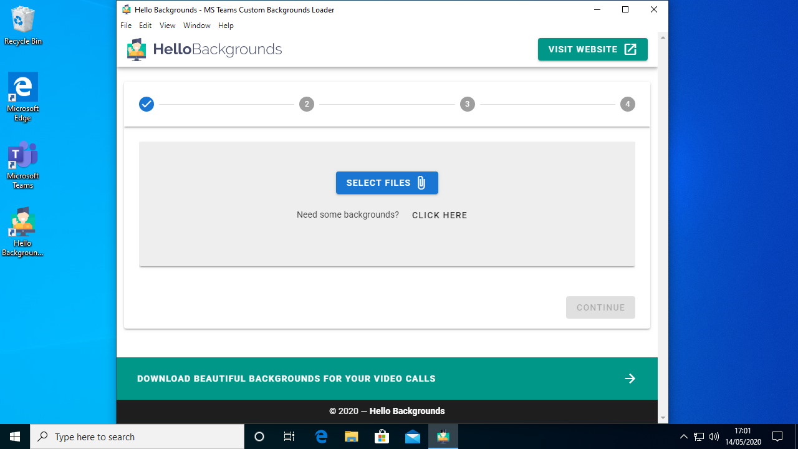Image resolution: width=798 pixels, height=449 pixels.
Task: Show hidden system tray icons
Action: click(684, 437)
